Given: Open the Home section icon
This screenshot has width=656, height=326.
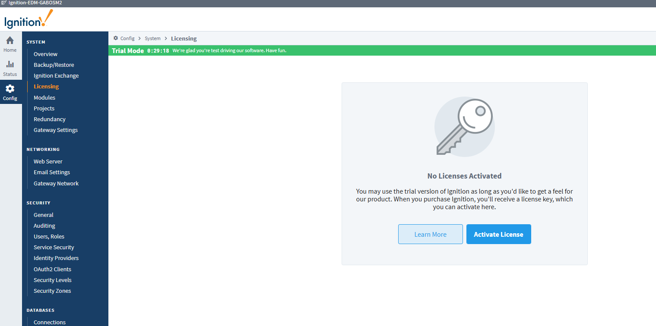Looking at the screenshot, I should [10, 41].
